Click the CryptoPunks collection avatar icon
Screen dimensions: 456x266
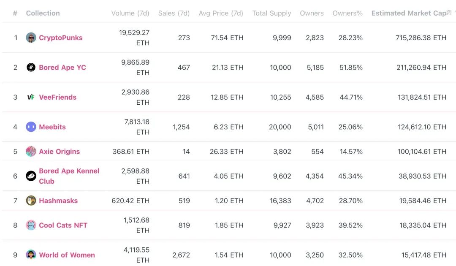click(x=31, y=38)
